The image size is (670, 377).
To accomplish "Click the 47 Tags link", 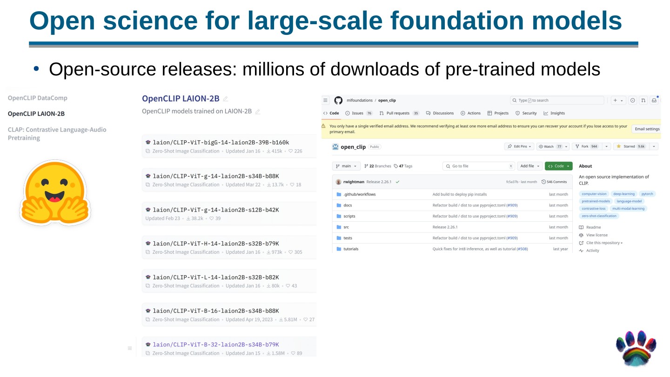I will pyautogui.click(x=403, y=166).
